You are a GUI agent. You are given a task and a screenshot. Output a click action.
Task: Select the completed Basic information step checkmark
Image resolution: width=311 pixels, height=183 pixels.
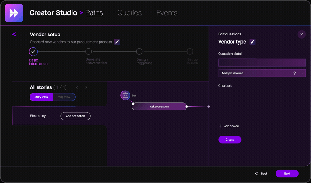[x=33, y=52]
